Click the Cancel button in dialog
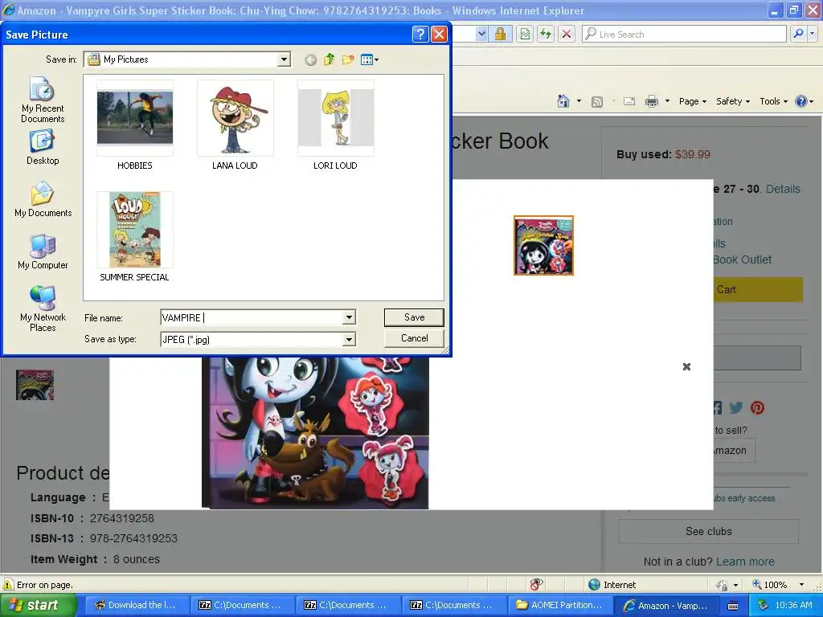Viewport: 823px width, 617px height. [x=414, y=338]
